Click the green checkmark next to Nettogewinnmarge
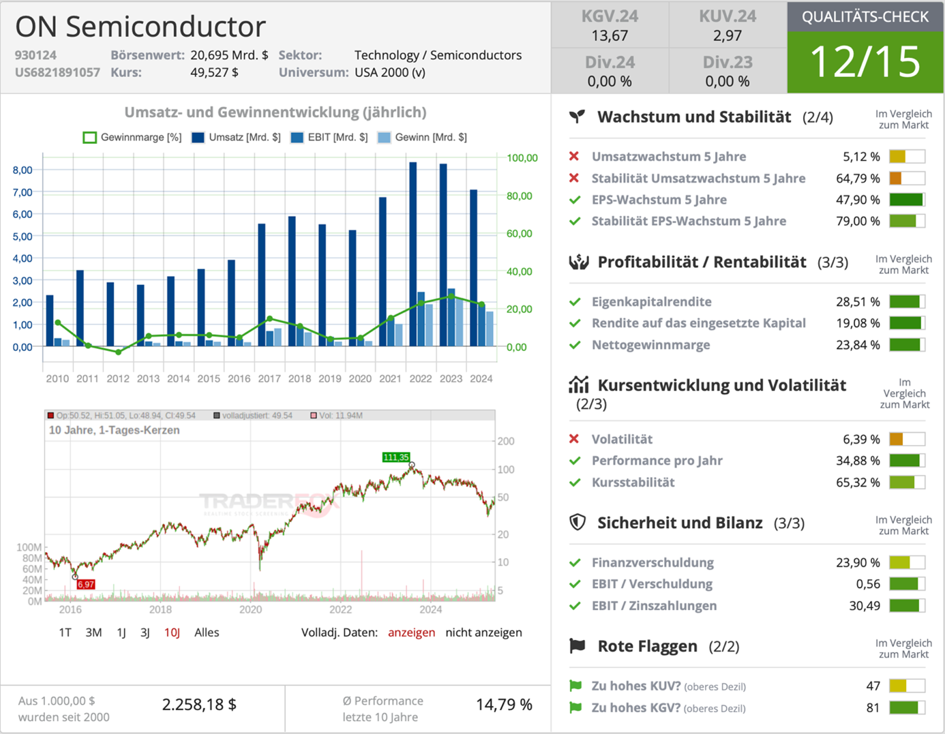Viewport: 945px width, 734px height. (575, 345)
